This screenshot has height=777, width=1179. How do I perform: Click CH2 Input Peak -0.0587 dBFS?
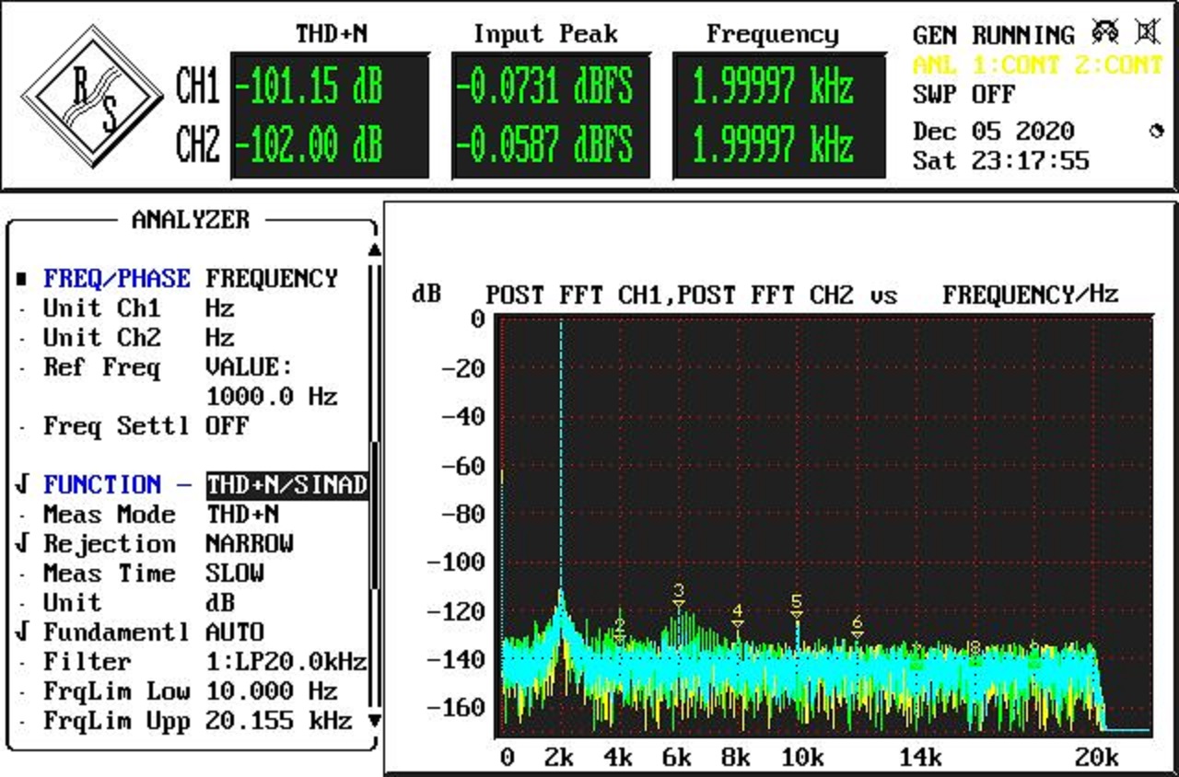point(544,145)
